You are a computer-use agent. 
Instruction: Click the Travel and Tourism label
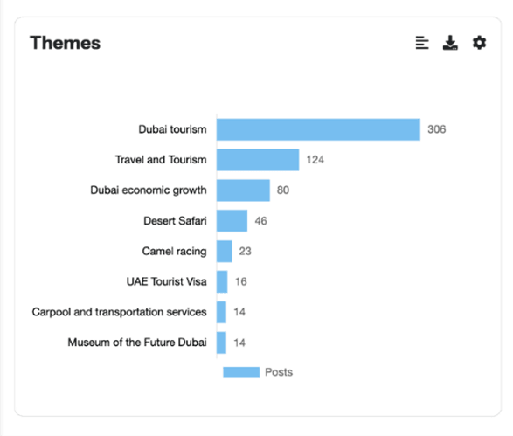coord(161,160)
